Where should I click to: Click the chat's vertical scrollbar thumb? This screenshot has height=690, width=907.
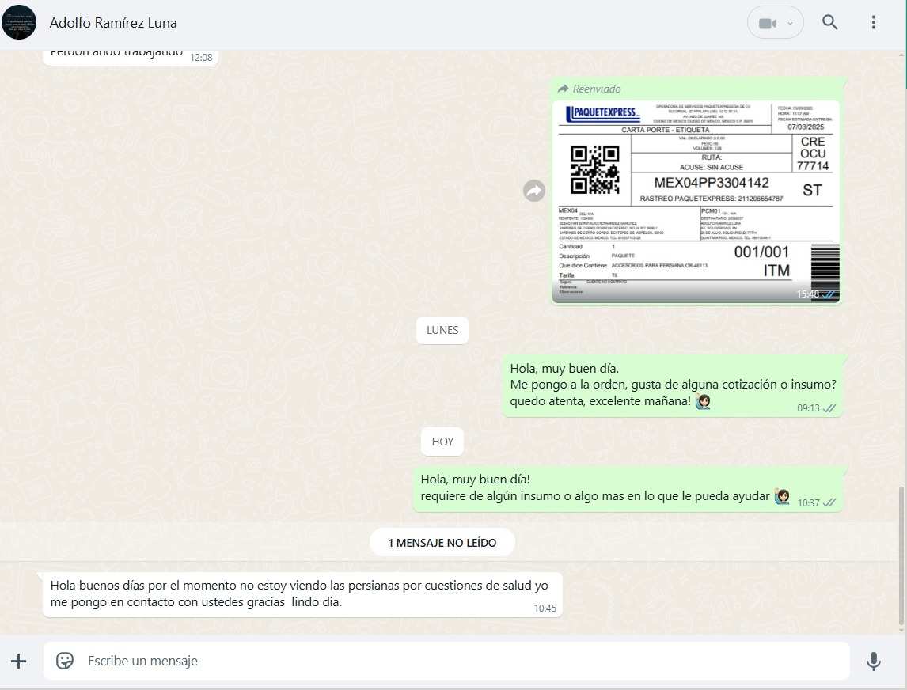902,558
